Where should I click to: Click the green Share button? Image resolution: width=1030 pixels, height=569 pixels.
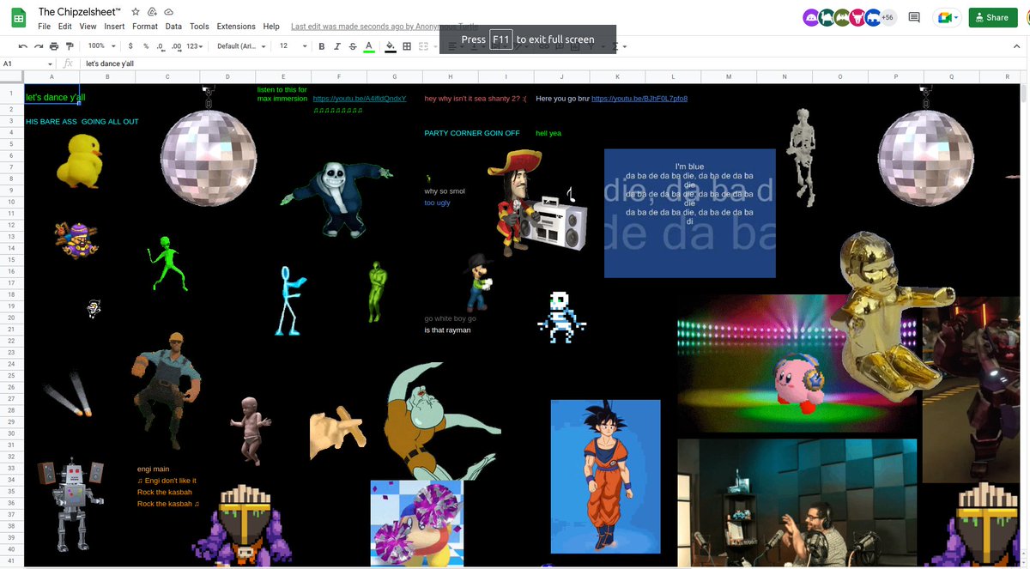(993, 17)
